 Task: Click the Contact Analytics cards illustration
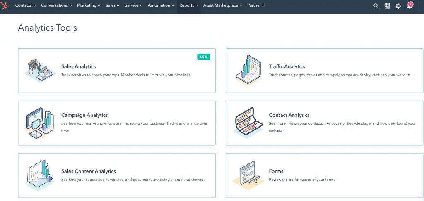coord(248,123)
